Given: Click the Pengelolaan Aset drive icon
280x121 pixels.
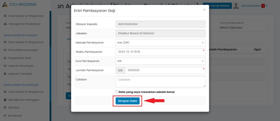Looking at the screenshot, I should pos(5,58).
